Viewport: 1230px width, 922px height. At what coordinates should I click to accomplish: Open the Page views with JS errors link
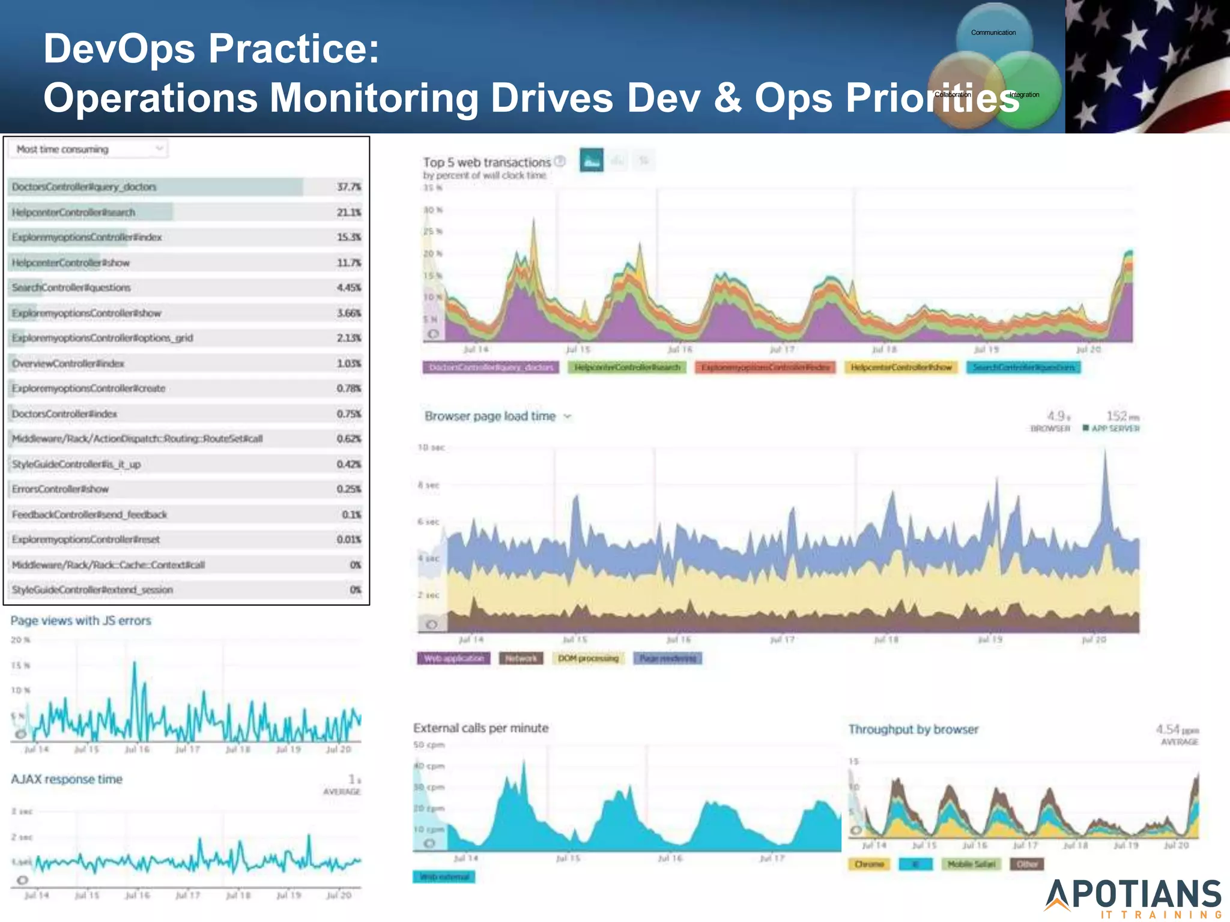tap(80, 621)
